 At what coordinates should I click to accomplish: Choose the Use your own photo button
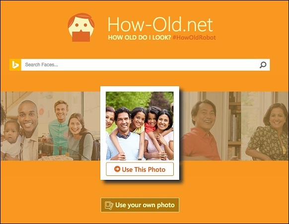[x=140, y=205]
